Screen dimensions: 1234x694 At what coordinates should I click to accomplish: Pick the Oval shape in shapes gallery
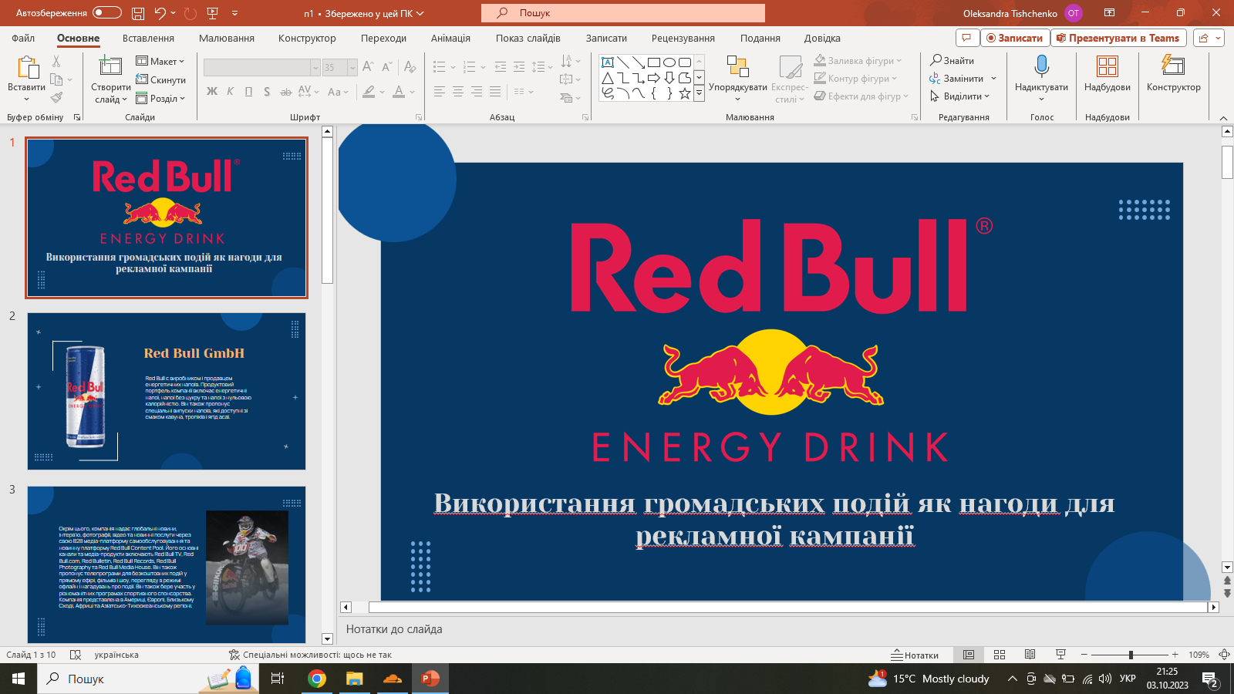click(x=669, y=62)
